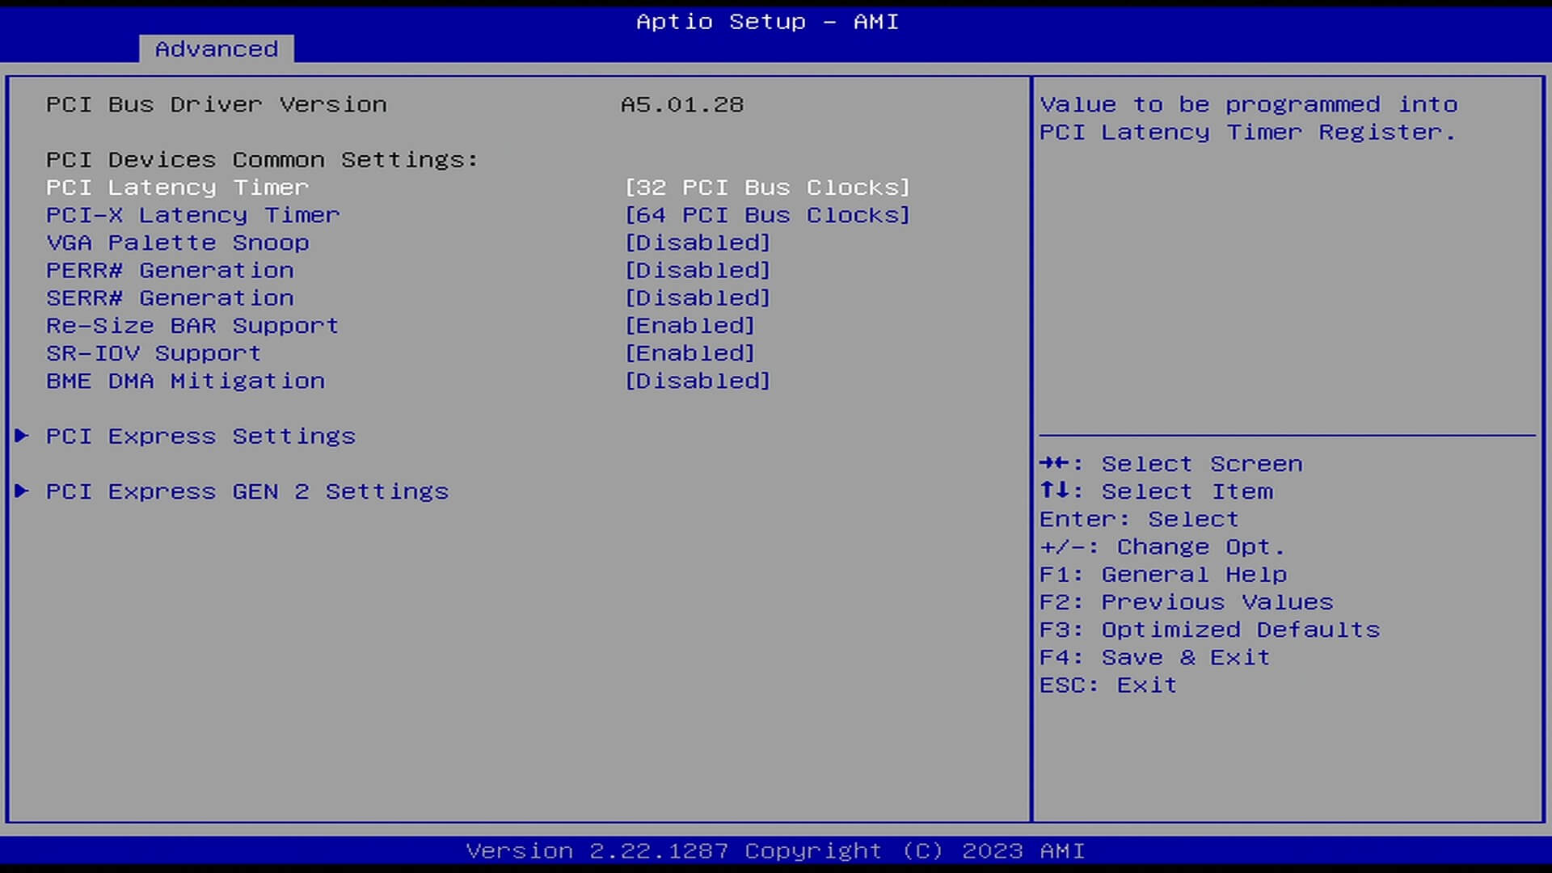This screenshot has height=873, width=1552.
Task: Select the PERR# Generation label
Action: coord(170,270)
